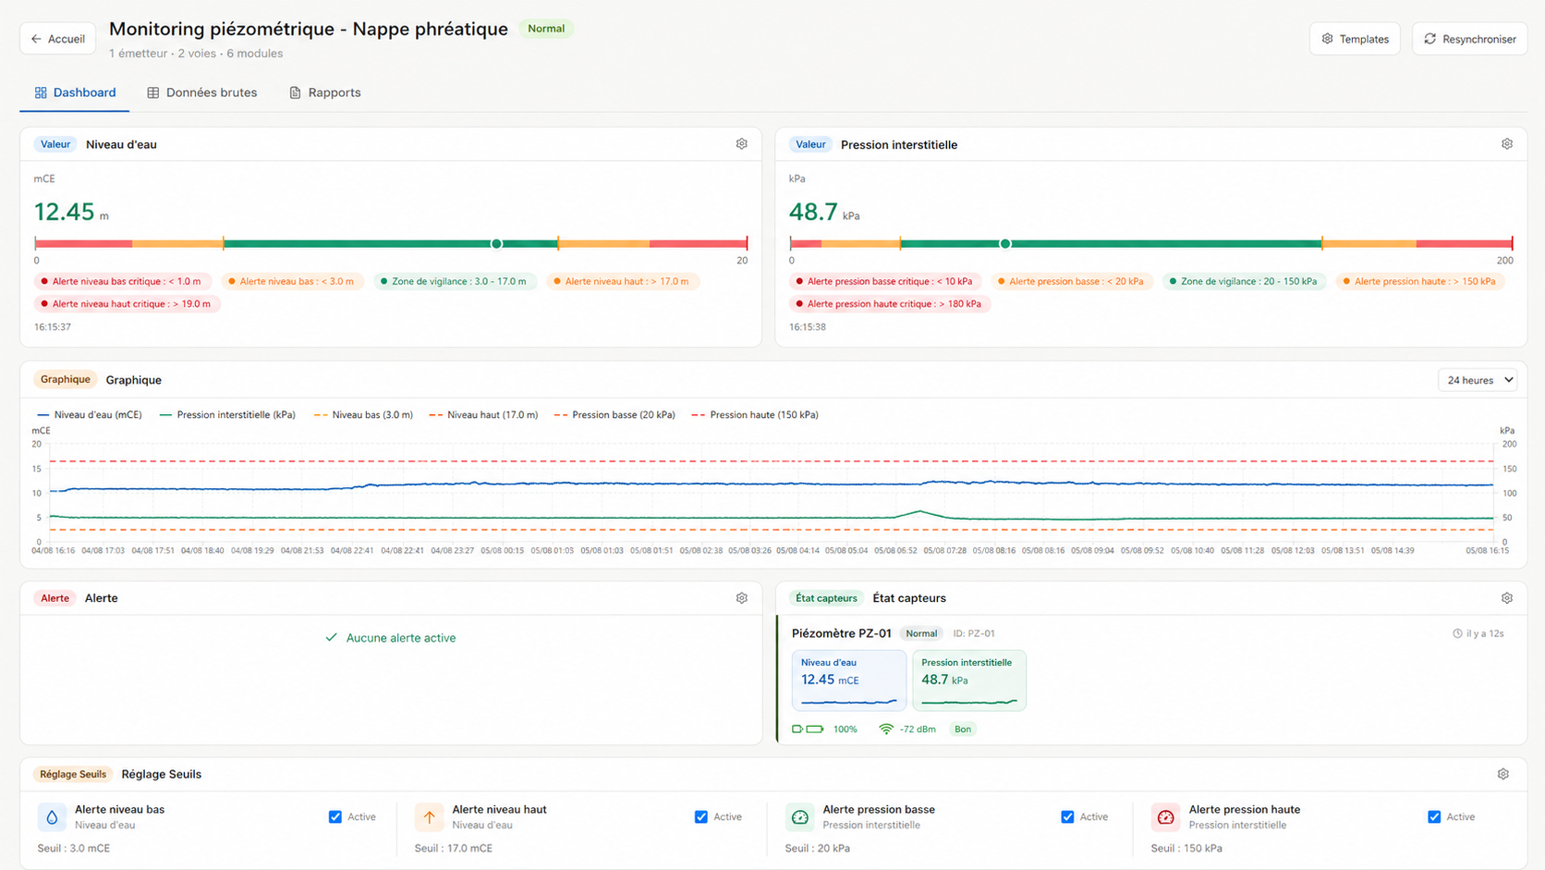This screenshot has width=1545, height=870.
Task: Switch to the Rapports tab
Action: pos(325,92)
